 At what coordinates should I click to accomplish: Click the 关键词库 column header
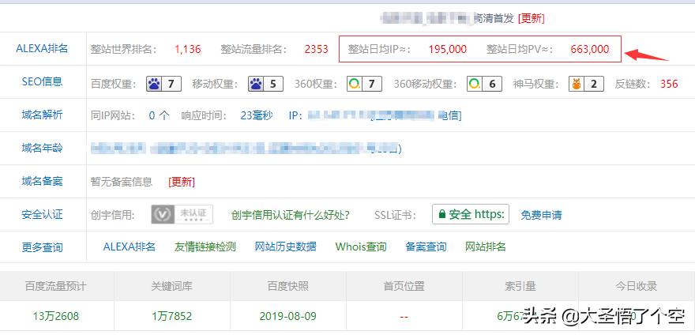[x=171, y=286]
